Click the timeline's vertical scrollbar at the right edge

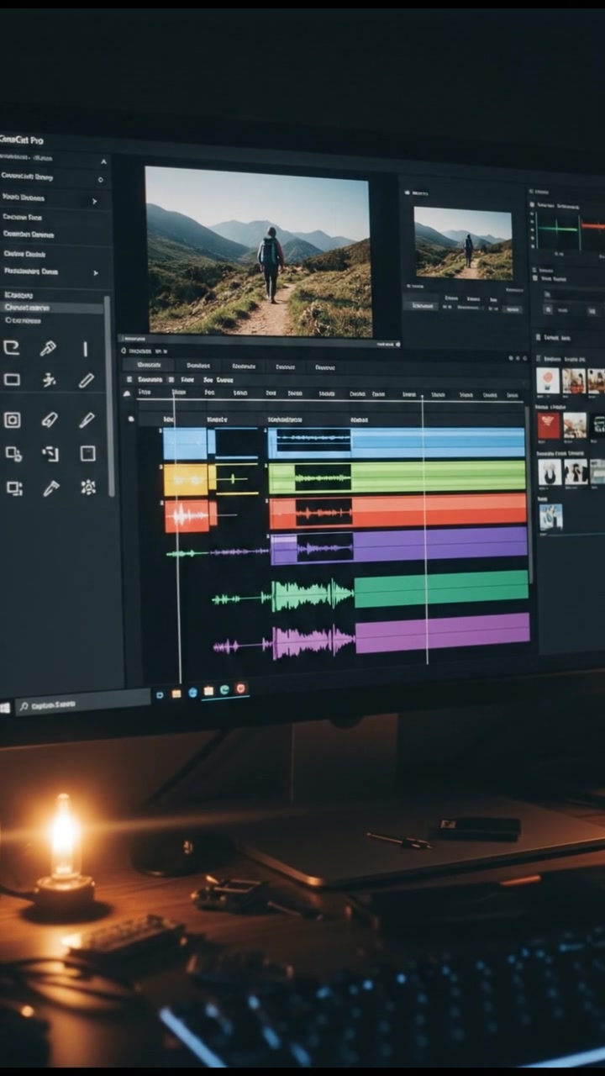529,496
